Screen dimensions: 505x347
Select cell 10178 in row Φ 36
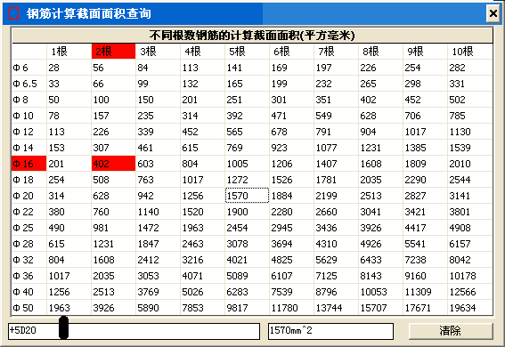(470, 276)
